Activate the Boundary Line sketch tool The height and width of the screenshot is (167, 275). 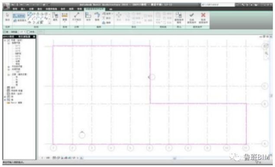19,16
